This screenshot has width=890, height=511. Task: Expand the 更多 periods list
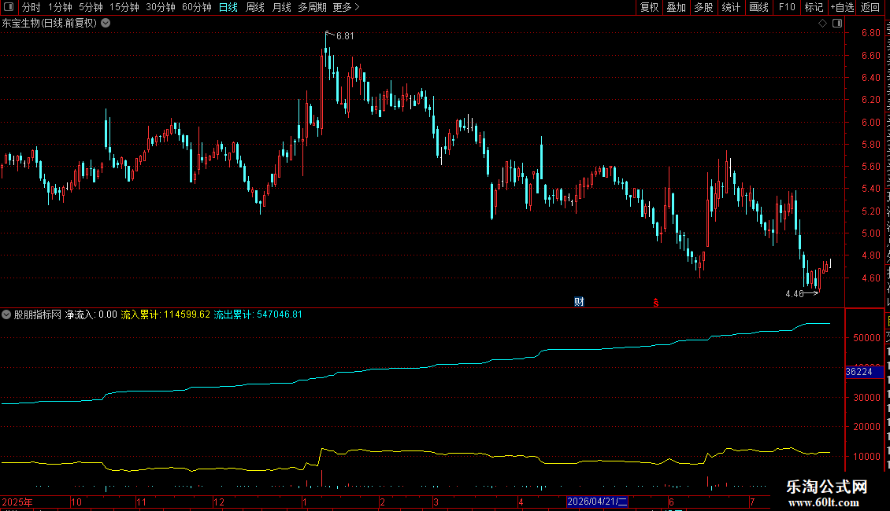pyautogui.click(x=346, y=7)
